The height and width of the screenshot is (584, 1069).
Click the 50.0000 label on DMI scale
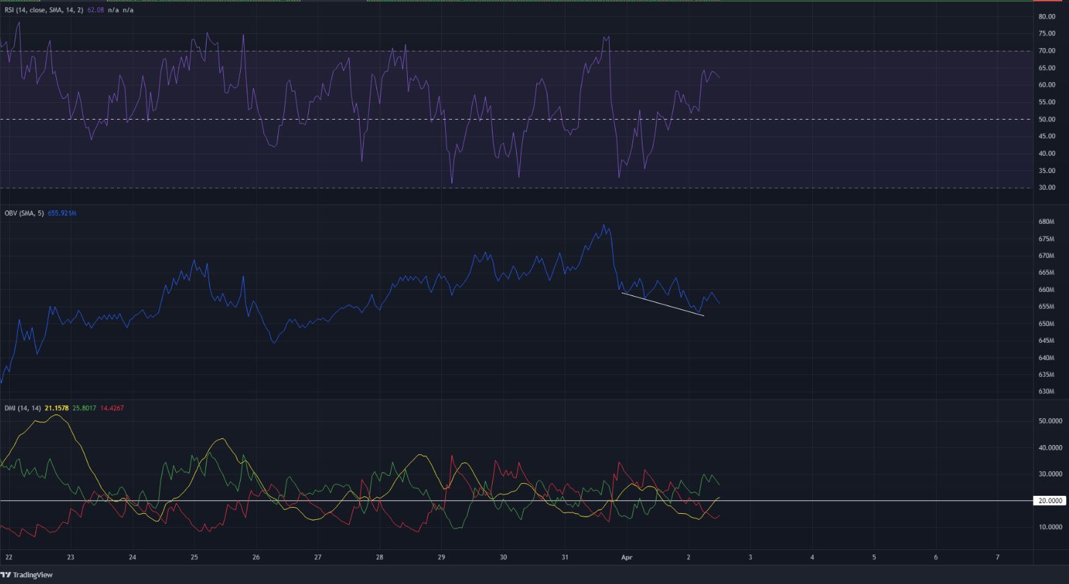pyautogui.click(x=1049, y=421)
